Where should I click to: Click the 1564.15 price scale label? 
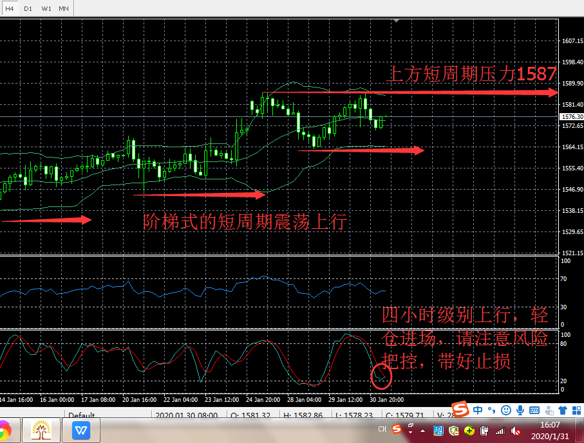click(572, 147)
